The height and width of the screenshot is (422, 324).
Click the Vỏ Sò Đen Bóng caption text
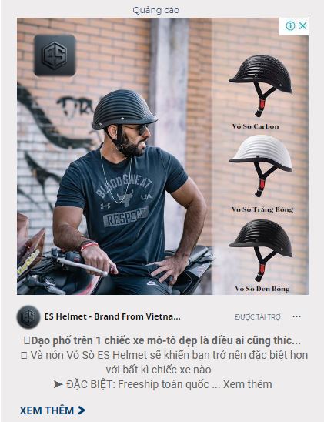pyautogui.click(x=262, y=289)
